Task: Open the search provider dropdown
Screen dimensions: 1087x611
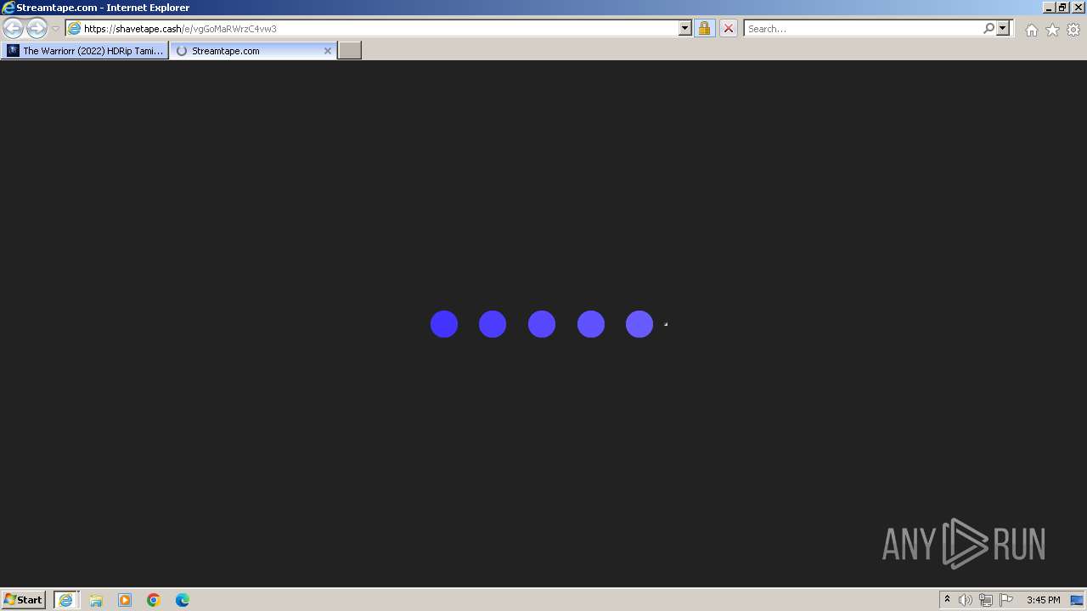Action: [1003, 28]
